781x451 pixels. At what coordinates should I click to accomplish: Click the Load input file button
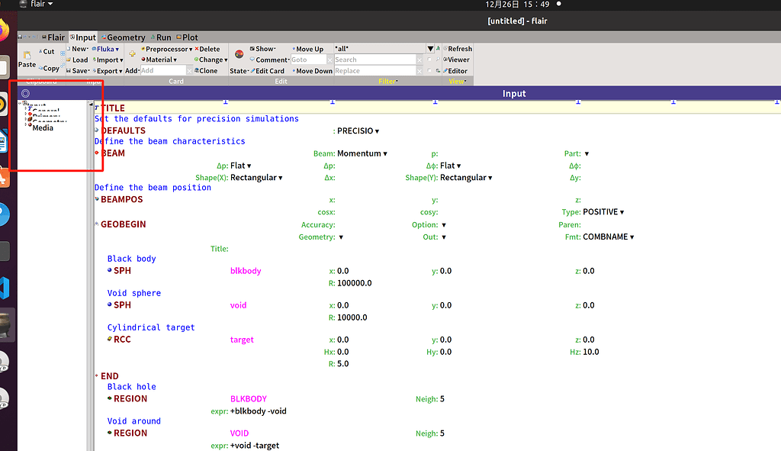coord(77,60)
